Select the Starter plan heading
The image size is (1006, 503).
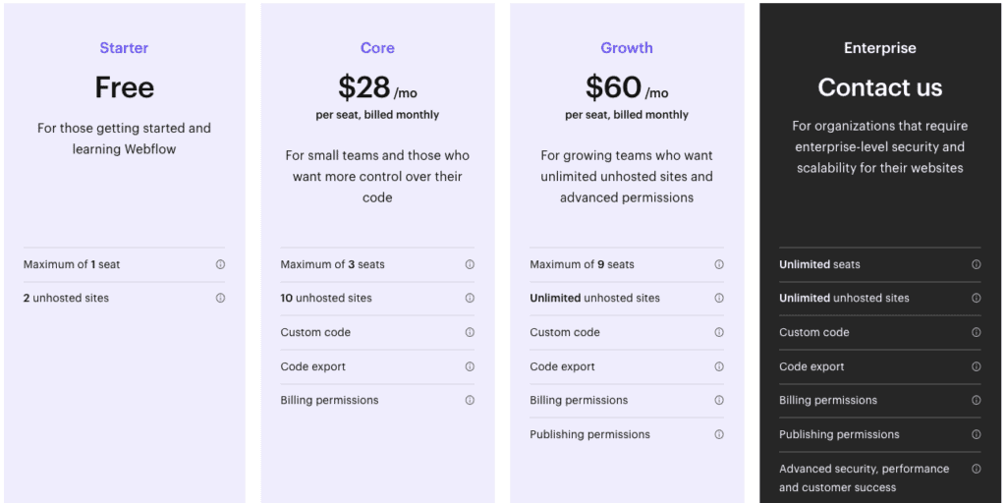click(124, 47)
